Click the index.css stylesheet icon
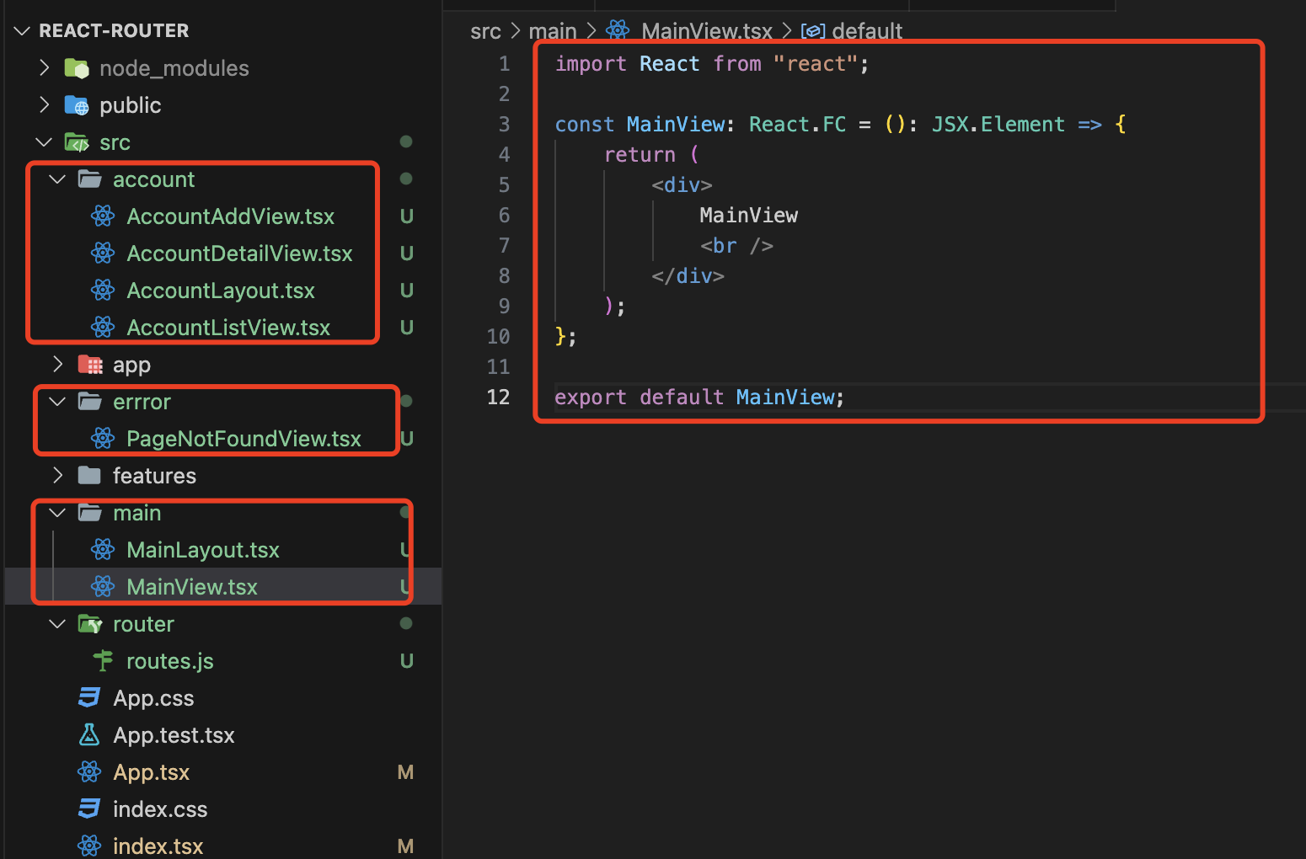 pyautogui.click(x=89, y=809)
